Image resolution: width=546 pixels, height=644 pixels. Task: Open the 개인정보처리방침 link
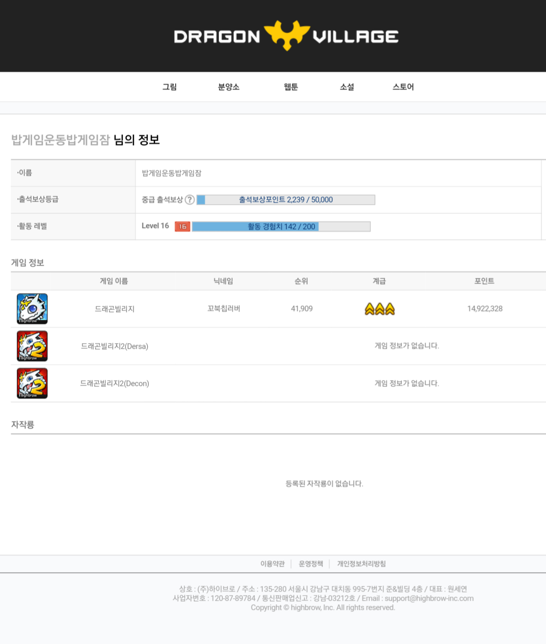(x=361, y=564)
